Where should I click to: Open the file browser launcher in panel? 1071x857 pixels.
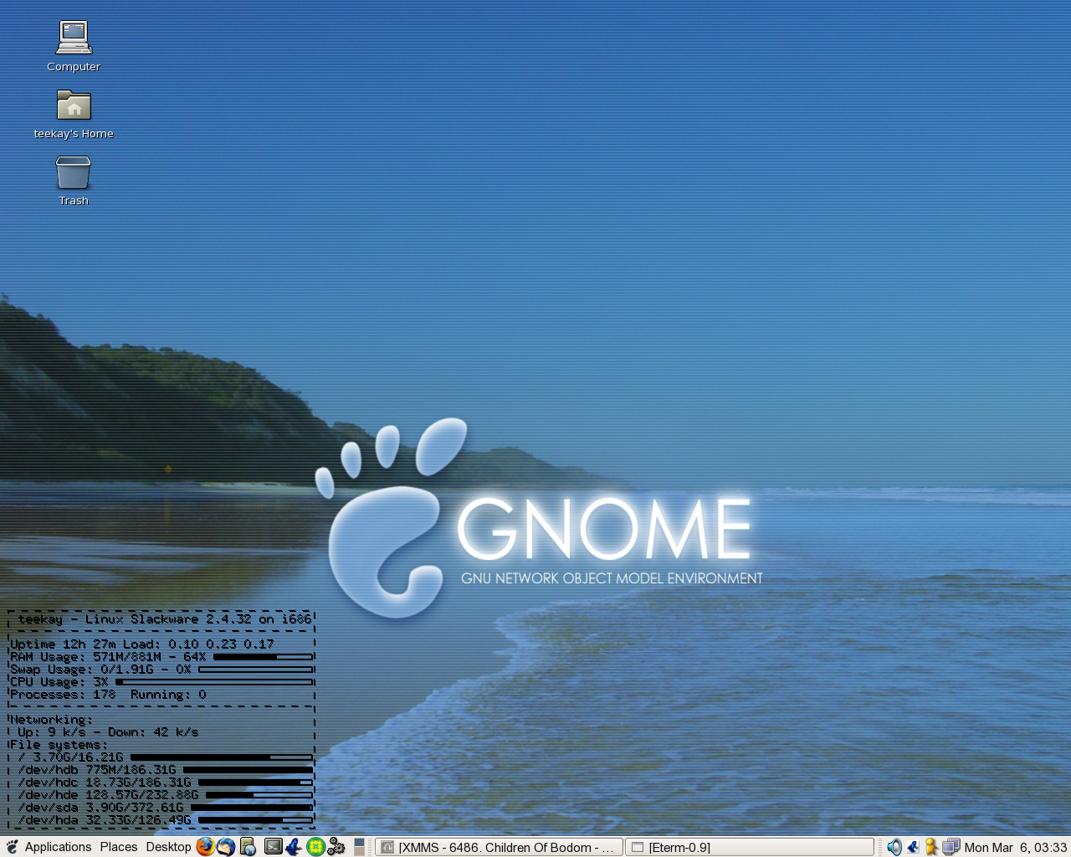248,847
